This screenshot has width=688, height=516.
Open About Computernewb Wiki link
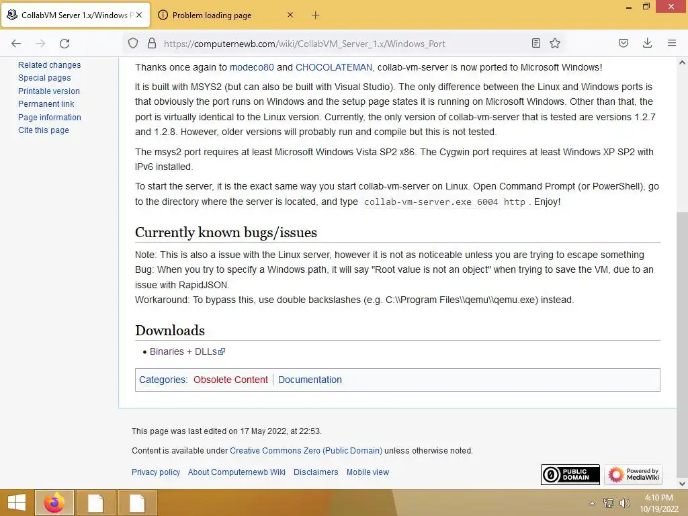click(236, 472)
